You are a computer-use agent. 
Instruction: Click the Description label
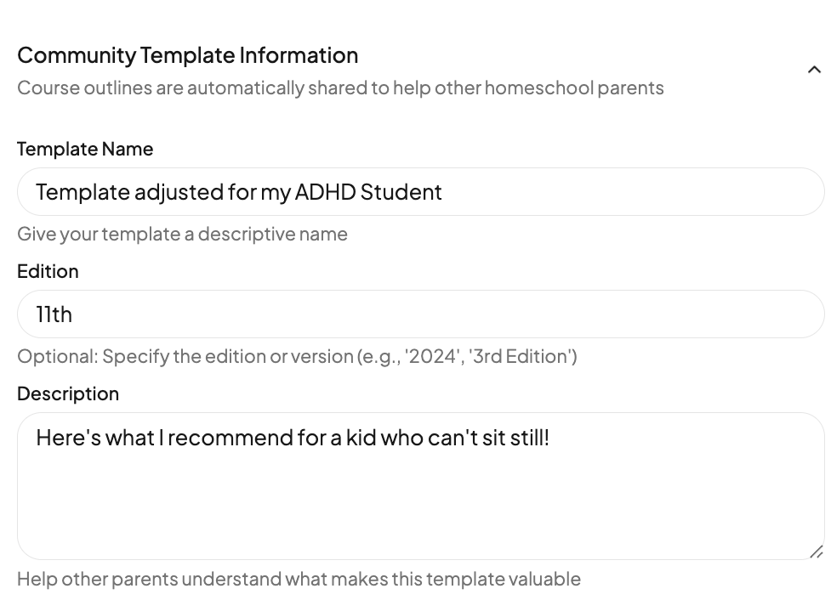(68, 393)
